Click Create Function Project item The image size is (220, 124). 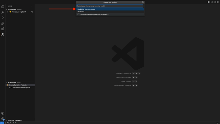coord(20,85)
